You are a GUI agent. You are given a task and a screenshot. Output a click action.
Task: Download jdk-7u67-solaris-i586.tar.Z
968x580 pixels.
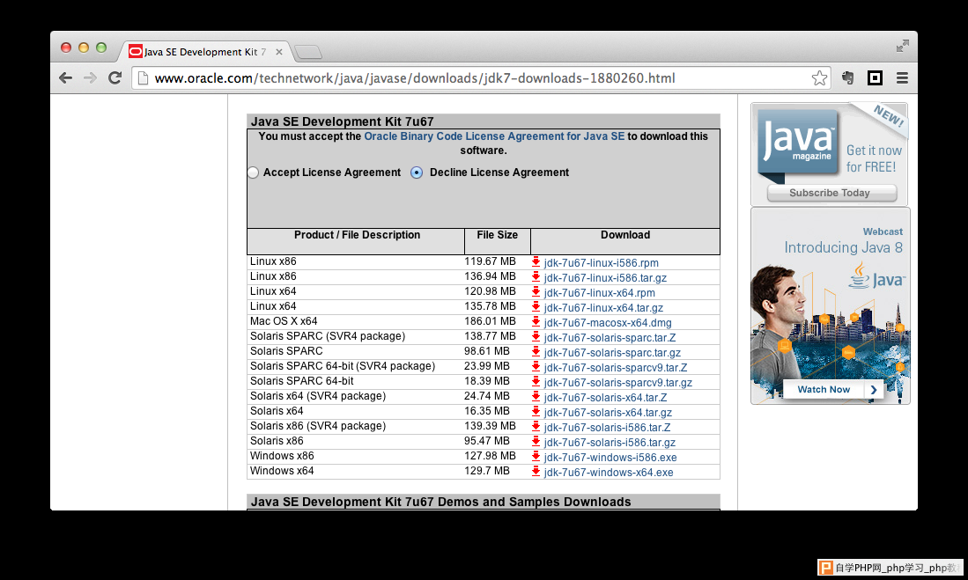pyautogui.click(x=607, y=427)
